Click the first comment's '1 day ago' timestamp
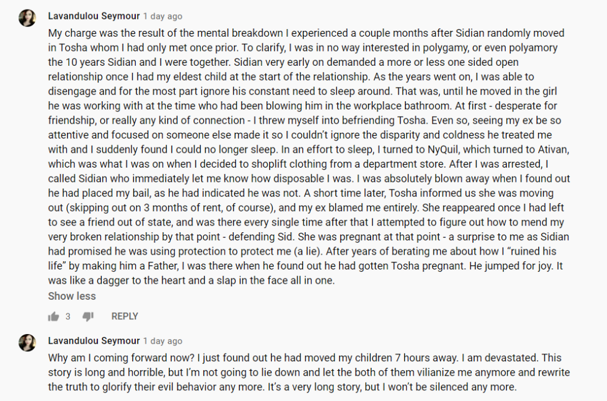This screenshot has width=607, height=401. pyautogui.click(x=163, y=17)
